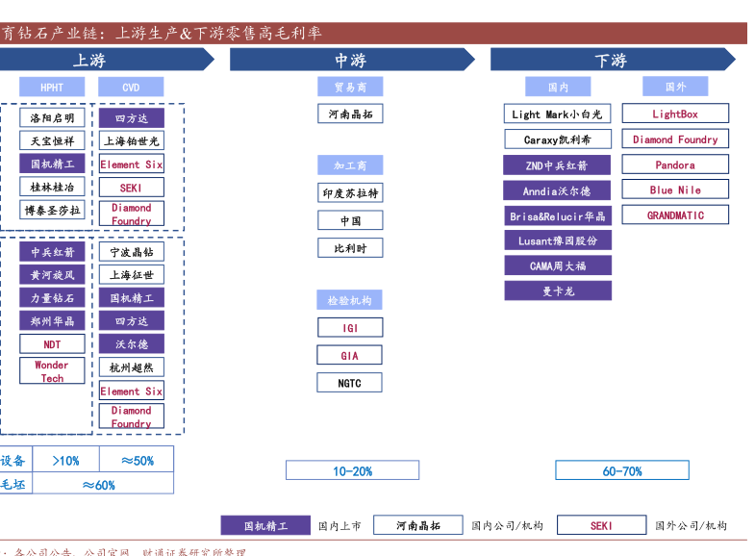The image size is (755, 556).
Task: Click the ≈50% margin cell
Action: 138,460
